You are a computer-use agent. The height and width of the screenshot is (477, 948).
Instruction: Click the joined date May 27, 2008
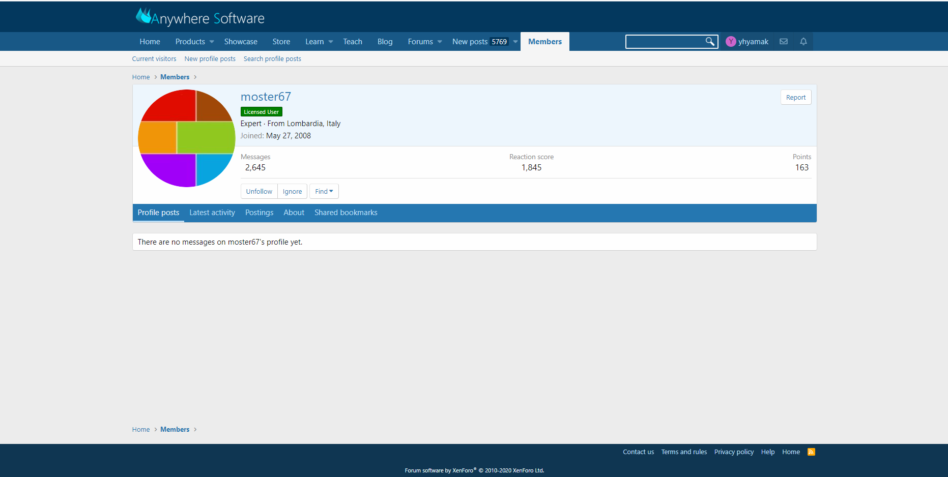pos(289,136)
